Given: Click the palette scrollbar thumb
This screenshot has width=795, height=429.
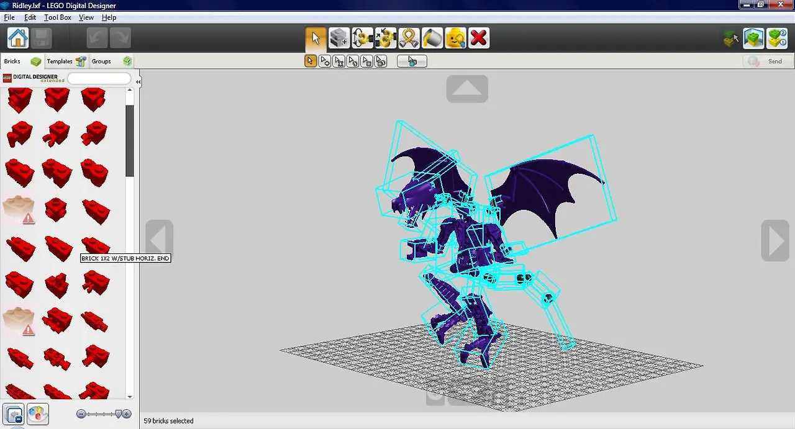Looking at the screenshot, I should point(130,140).
